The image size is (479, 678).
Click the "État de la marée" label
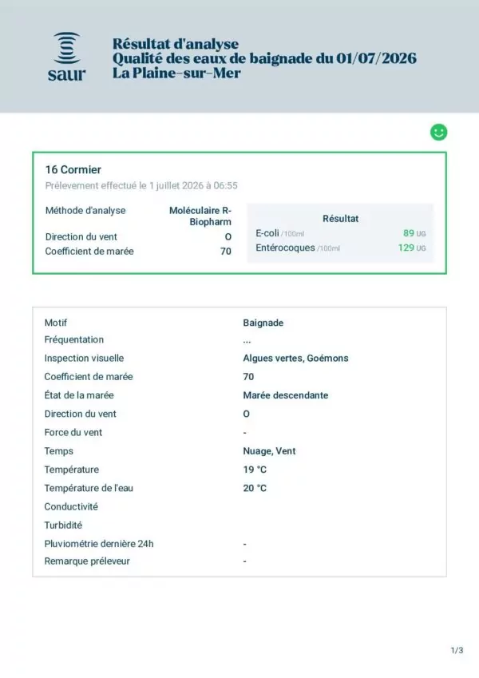click(x=79, y=395)
